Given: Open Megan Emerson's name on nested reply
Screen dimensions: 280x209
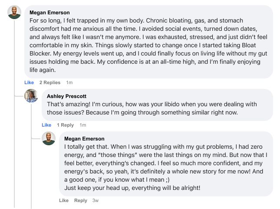Looking at the screenshot, I should click(84, 139).
